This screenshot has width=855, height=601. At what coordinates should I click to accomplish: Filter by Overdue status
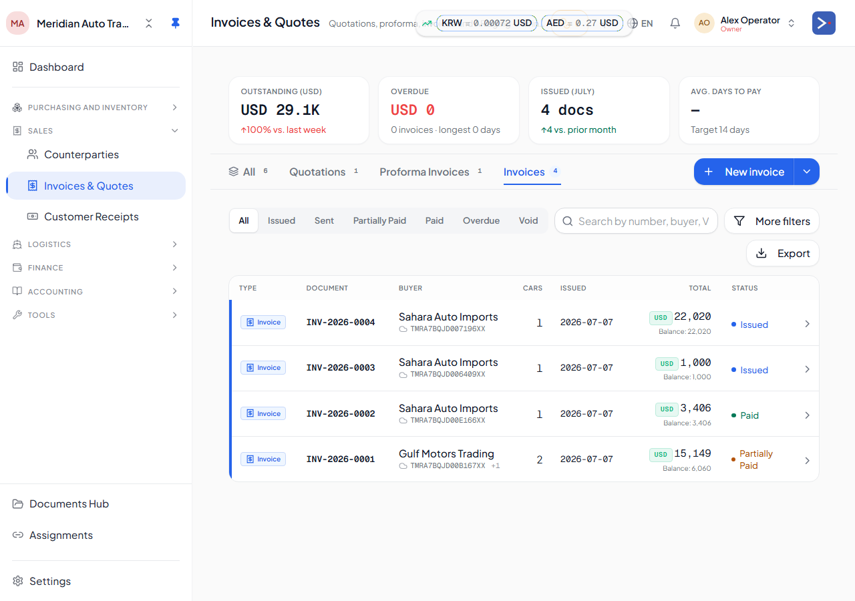(x=481, y=220)
